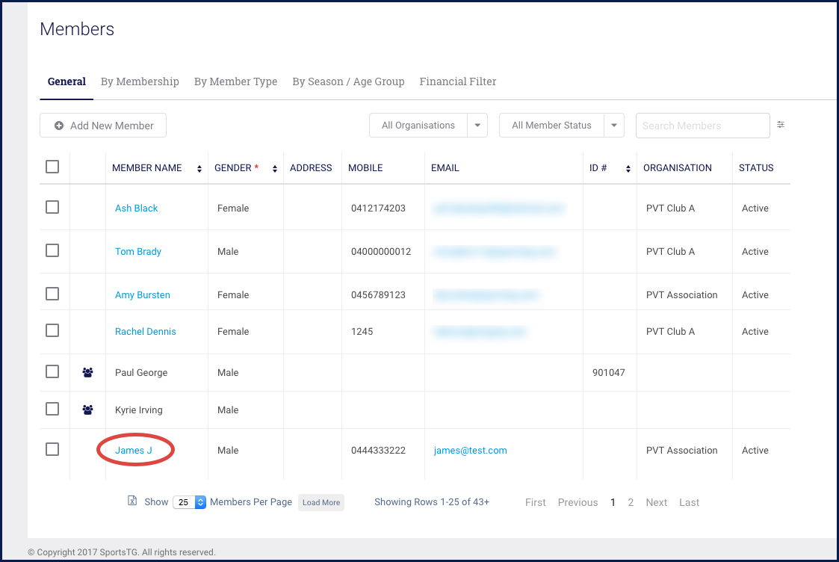Screen dimensions: 839x562
Task: Focus the Search Members field
Action: pos(702,126)
